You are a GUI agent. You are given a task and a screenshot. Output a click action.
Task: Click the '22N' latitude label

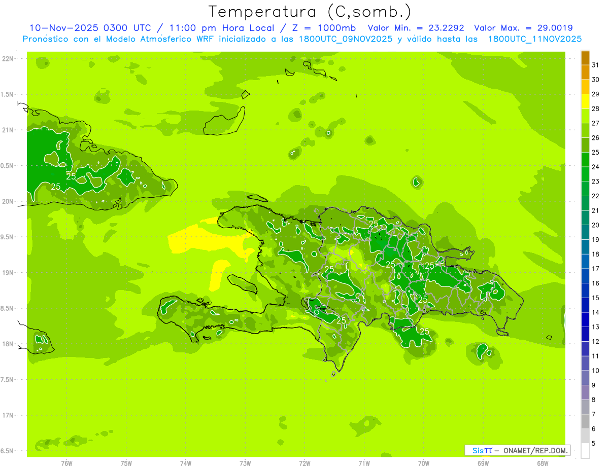[7, 59]
